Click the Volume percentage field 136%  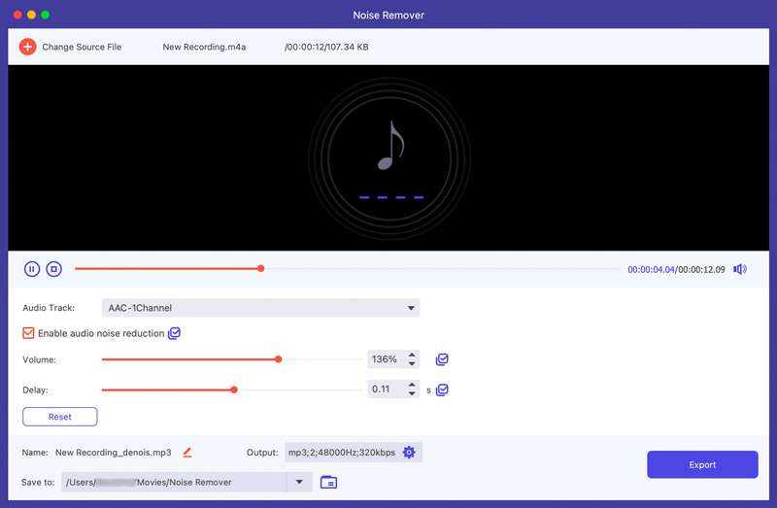tap(386, 359)
